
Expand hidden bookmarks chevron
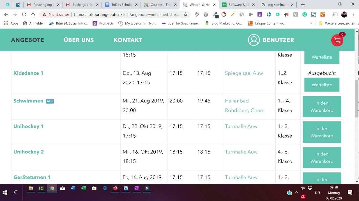coord(311,23)
